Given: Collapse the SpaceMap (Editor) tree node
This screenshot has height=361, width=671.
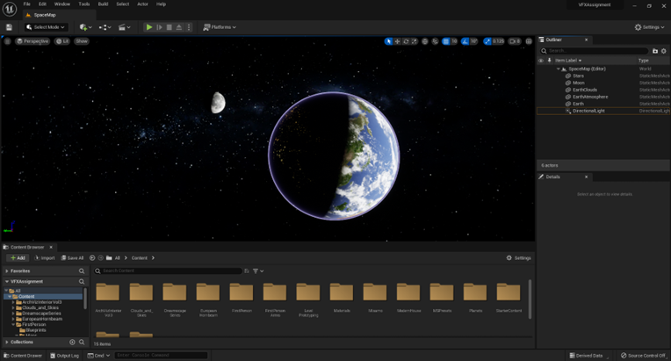Looking at the screenshot, I should point(559,69).
